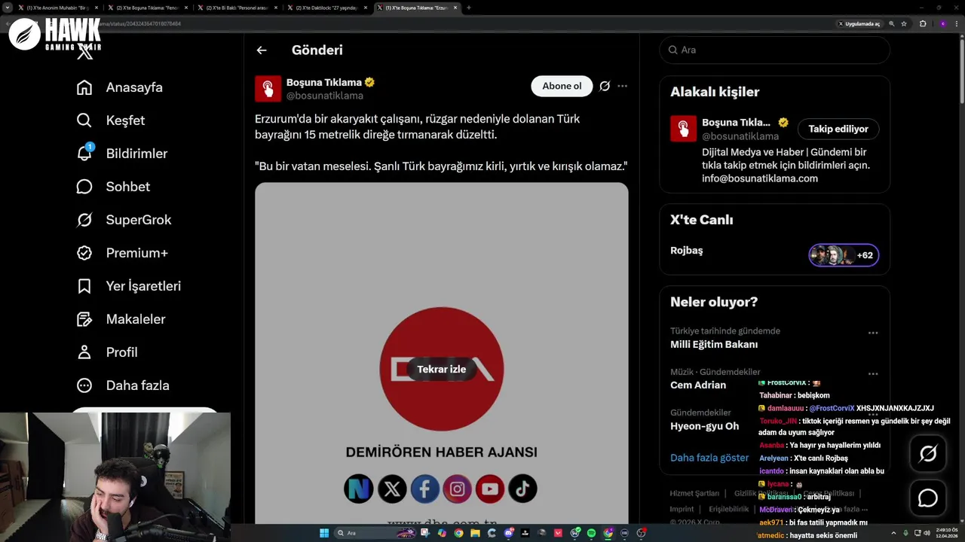Screen dimensions: 965x542
Task: Open the Bildirimler bell icon
Action: pos(84,154)
